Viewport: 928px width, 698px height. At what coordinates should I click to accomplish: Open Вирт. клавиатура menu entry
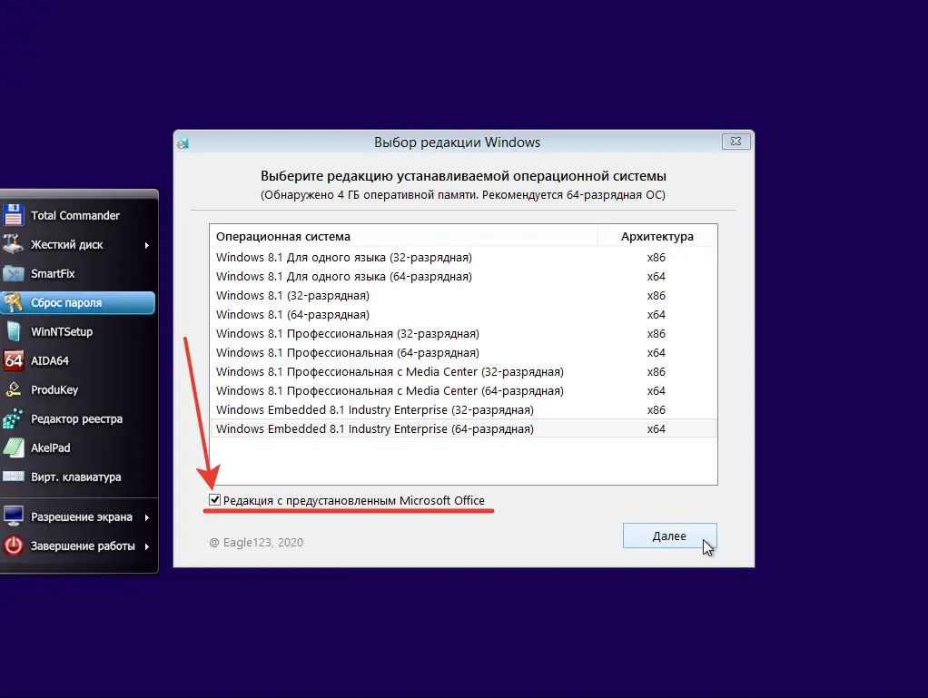tap(78, 477)
